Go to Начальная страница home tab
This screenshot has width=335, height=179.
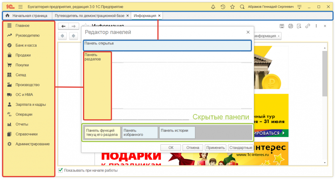26,16
